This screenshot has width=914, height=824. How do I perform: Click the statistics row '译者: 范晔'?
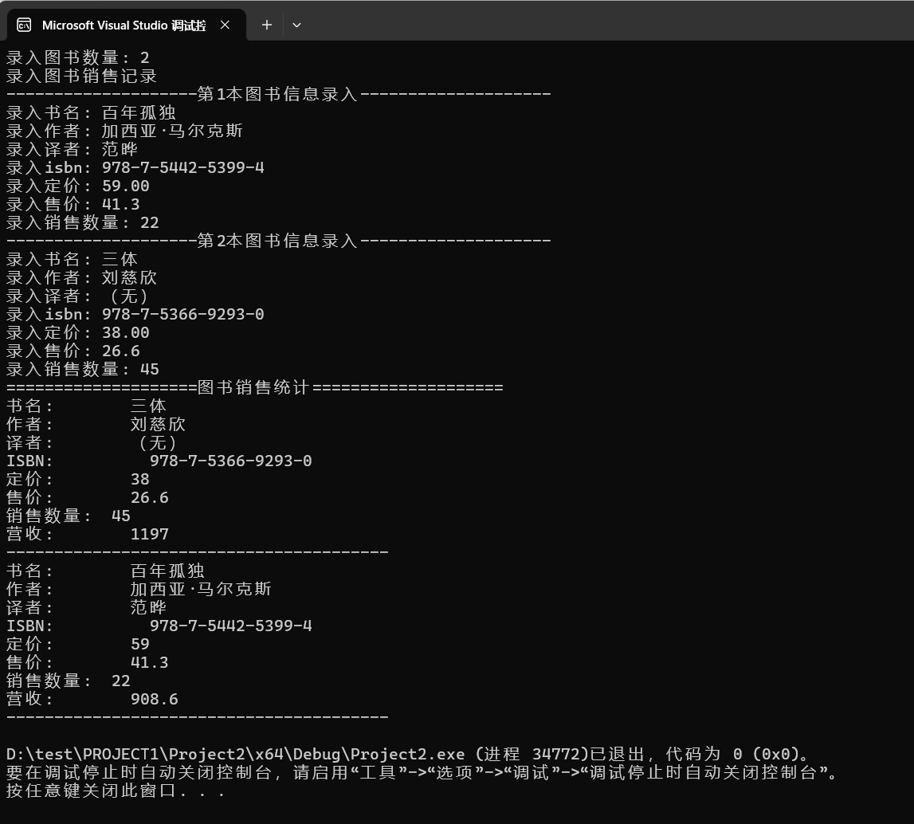tap(86, 608)
